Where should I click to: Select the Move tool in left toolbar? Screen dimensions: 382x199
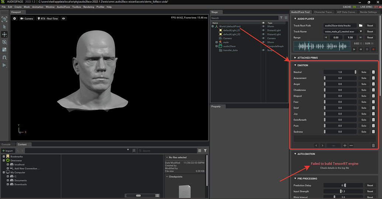point(4,34)
